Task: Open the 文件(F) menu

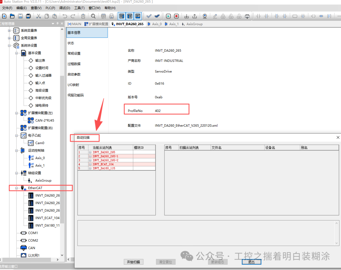Action: point(7,8)
